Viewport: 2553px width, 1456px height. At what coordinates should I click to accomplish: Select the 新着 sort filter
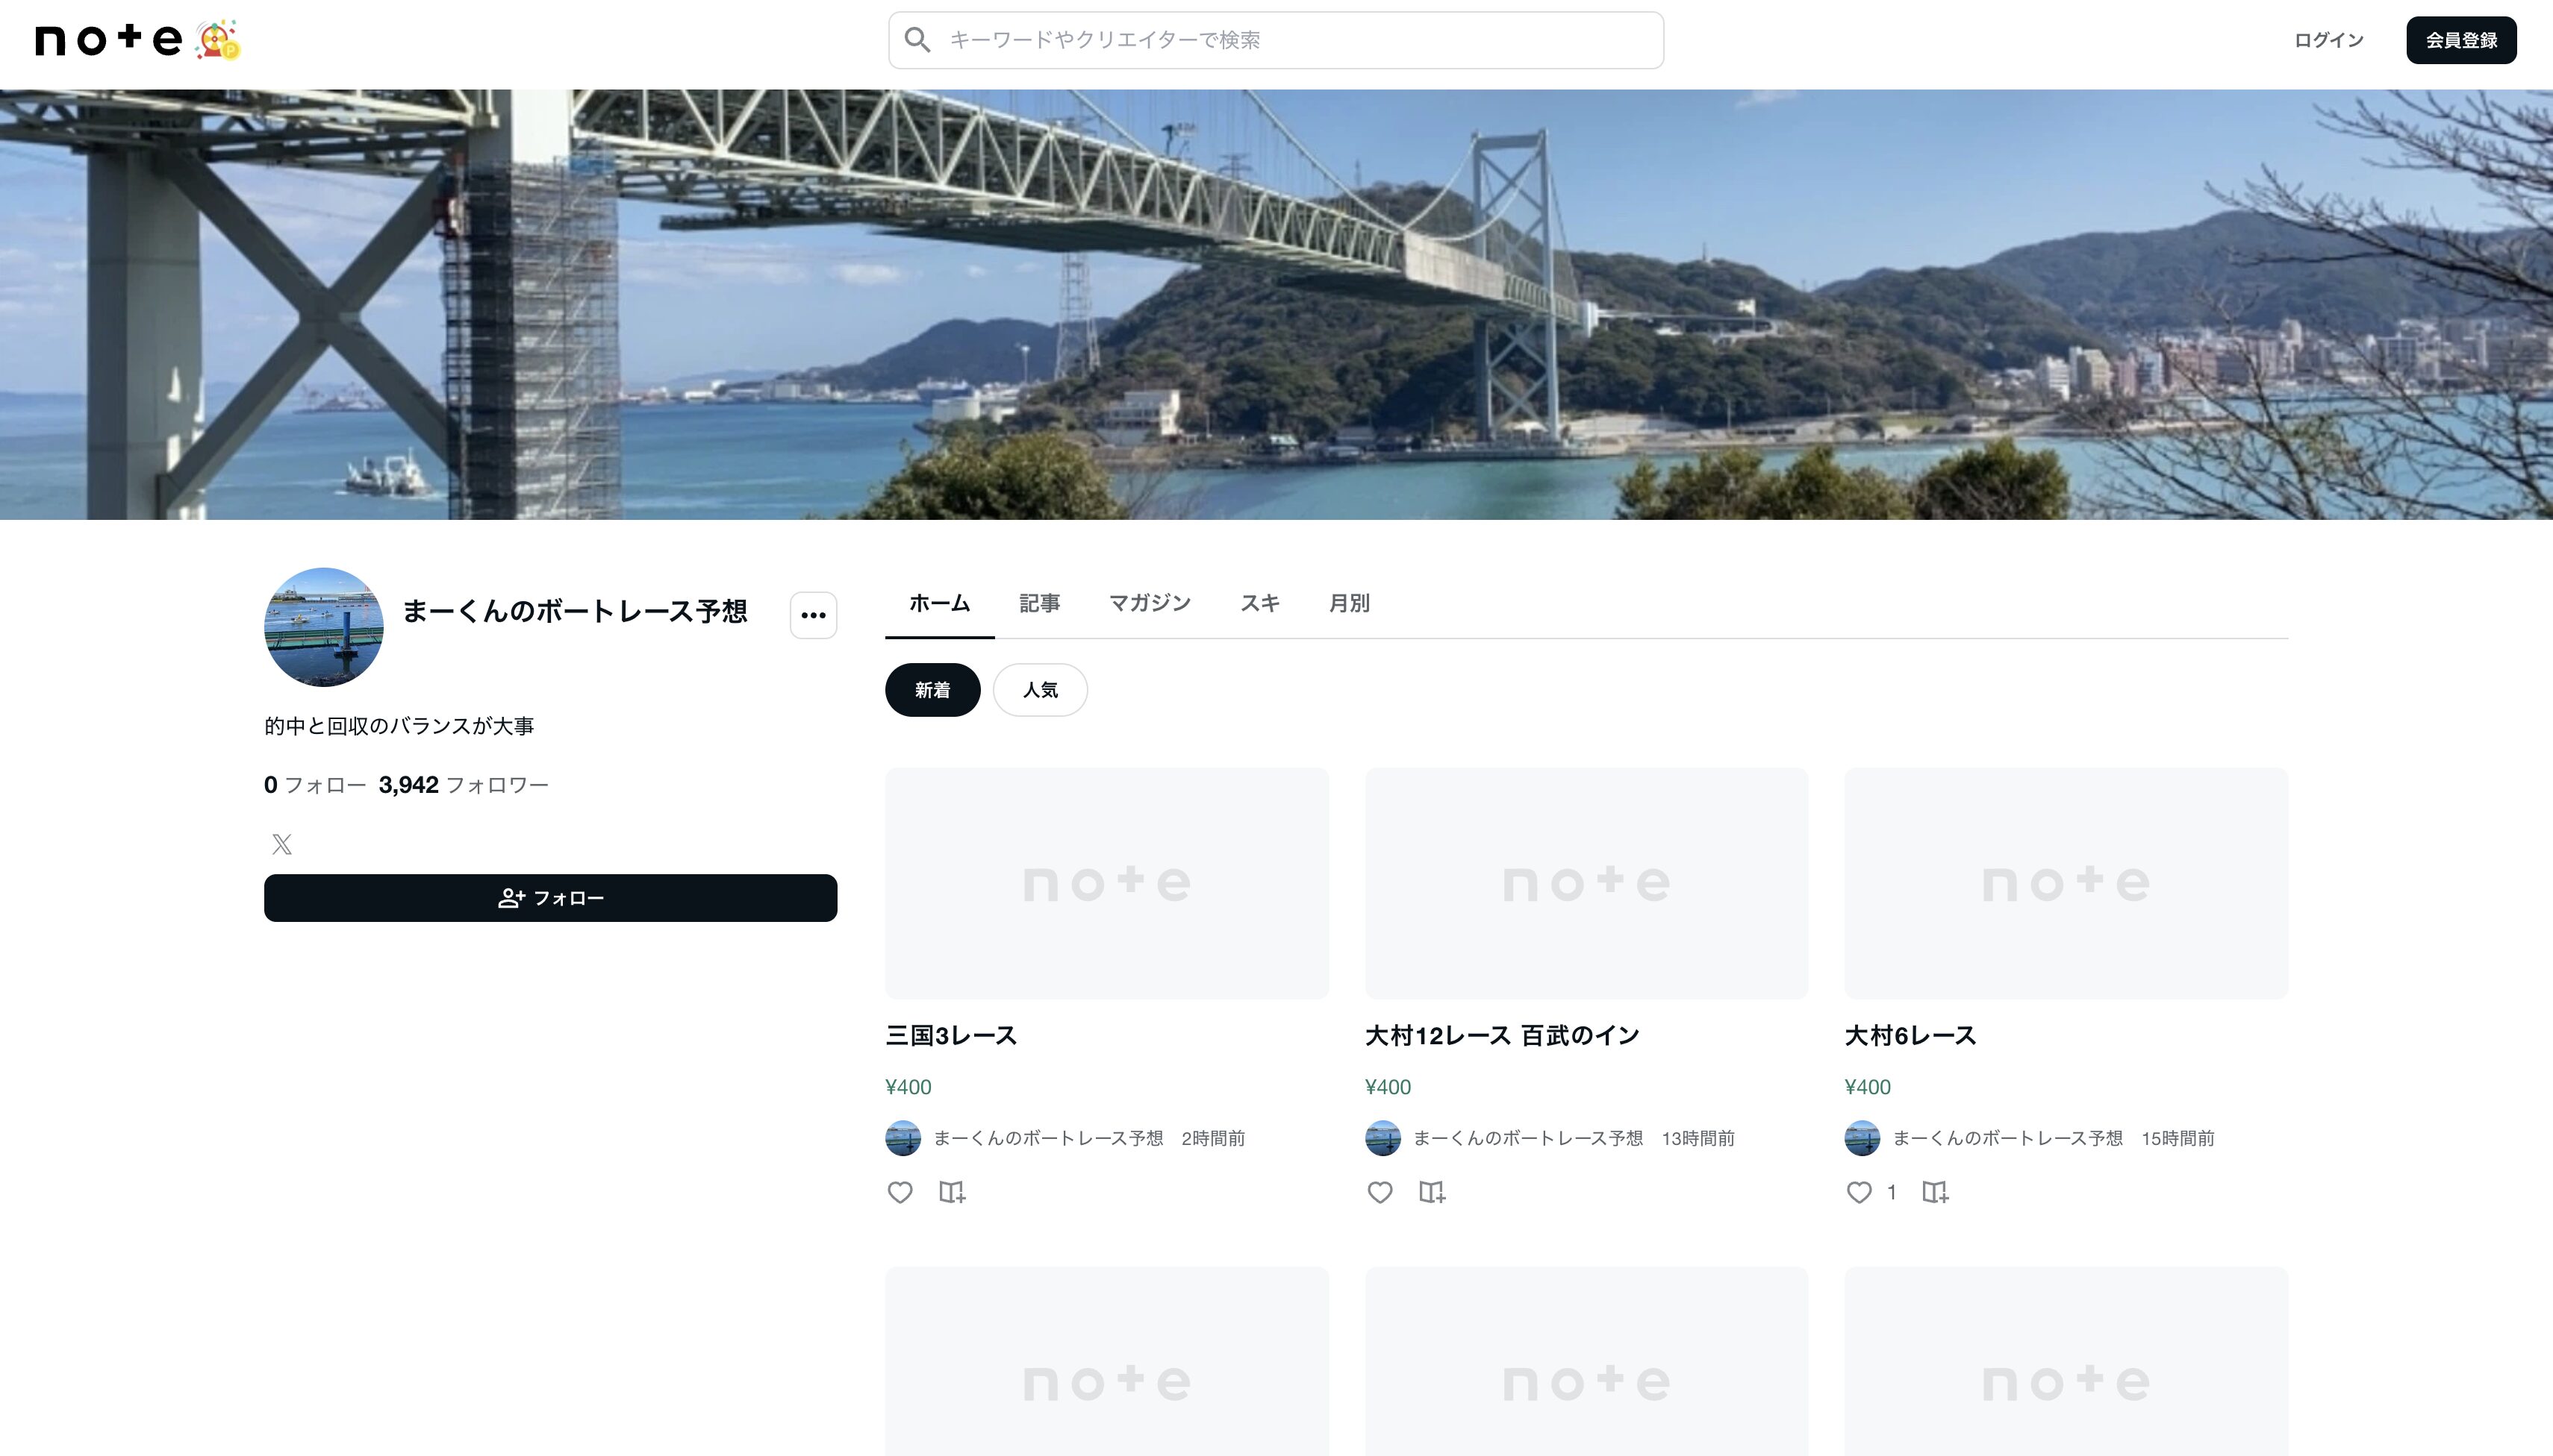tap(932, 690)
